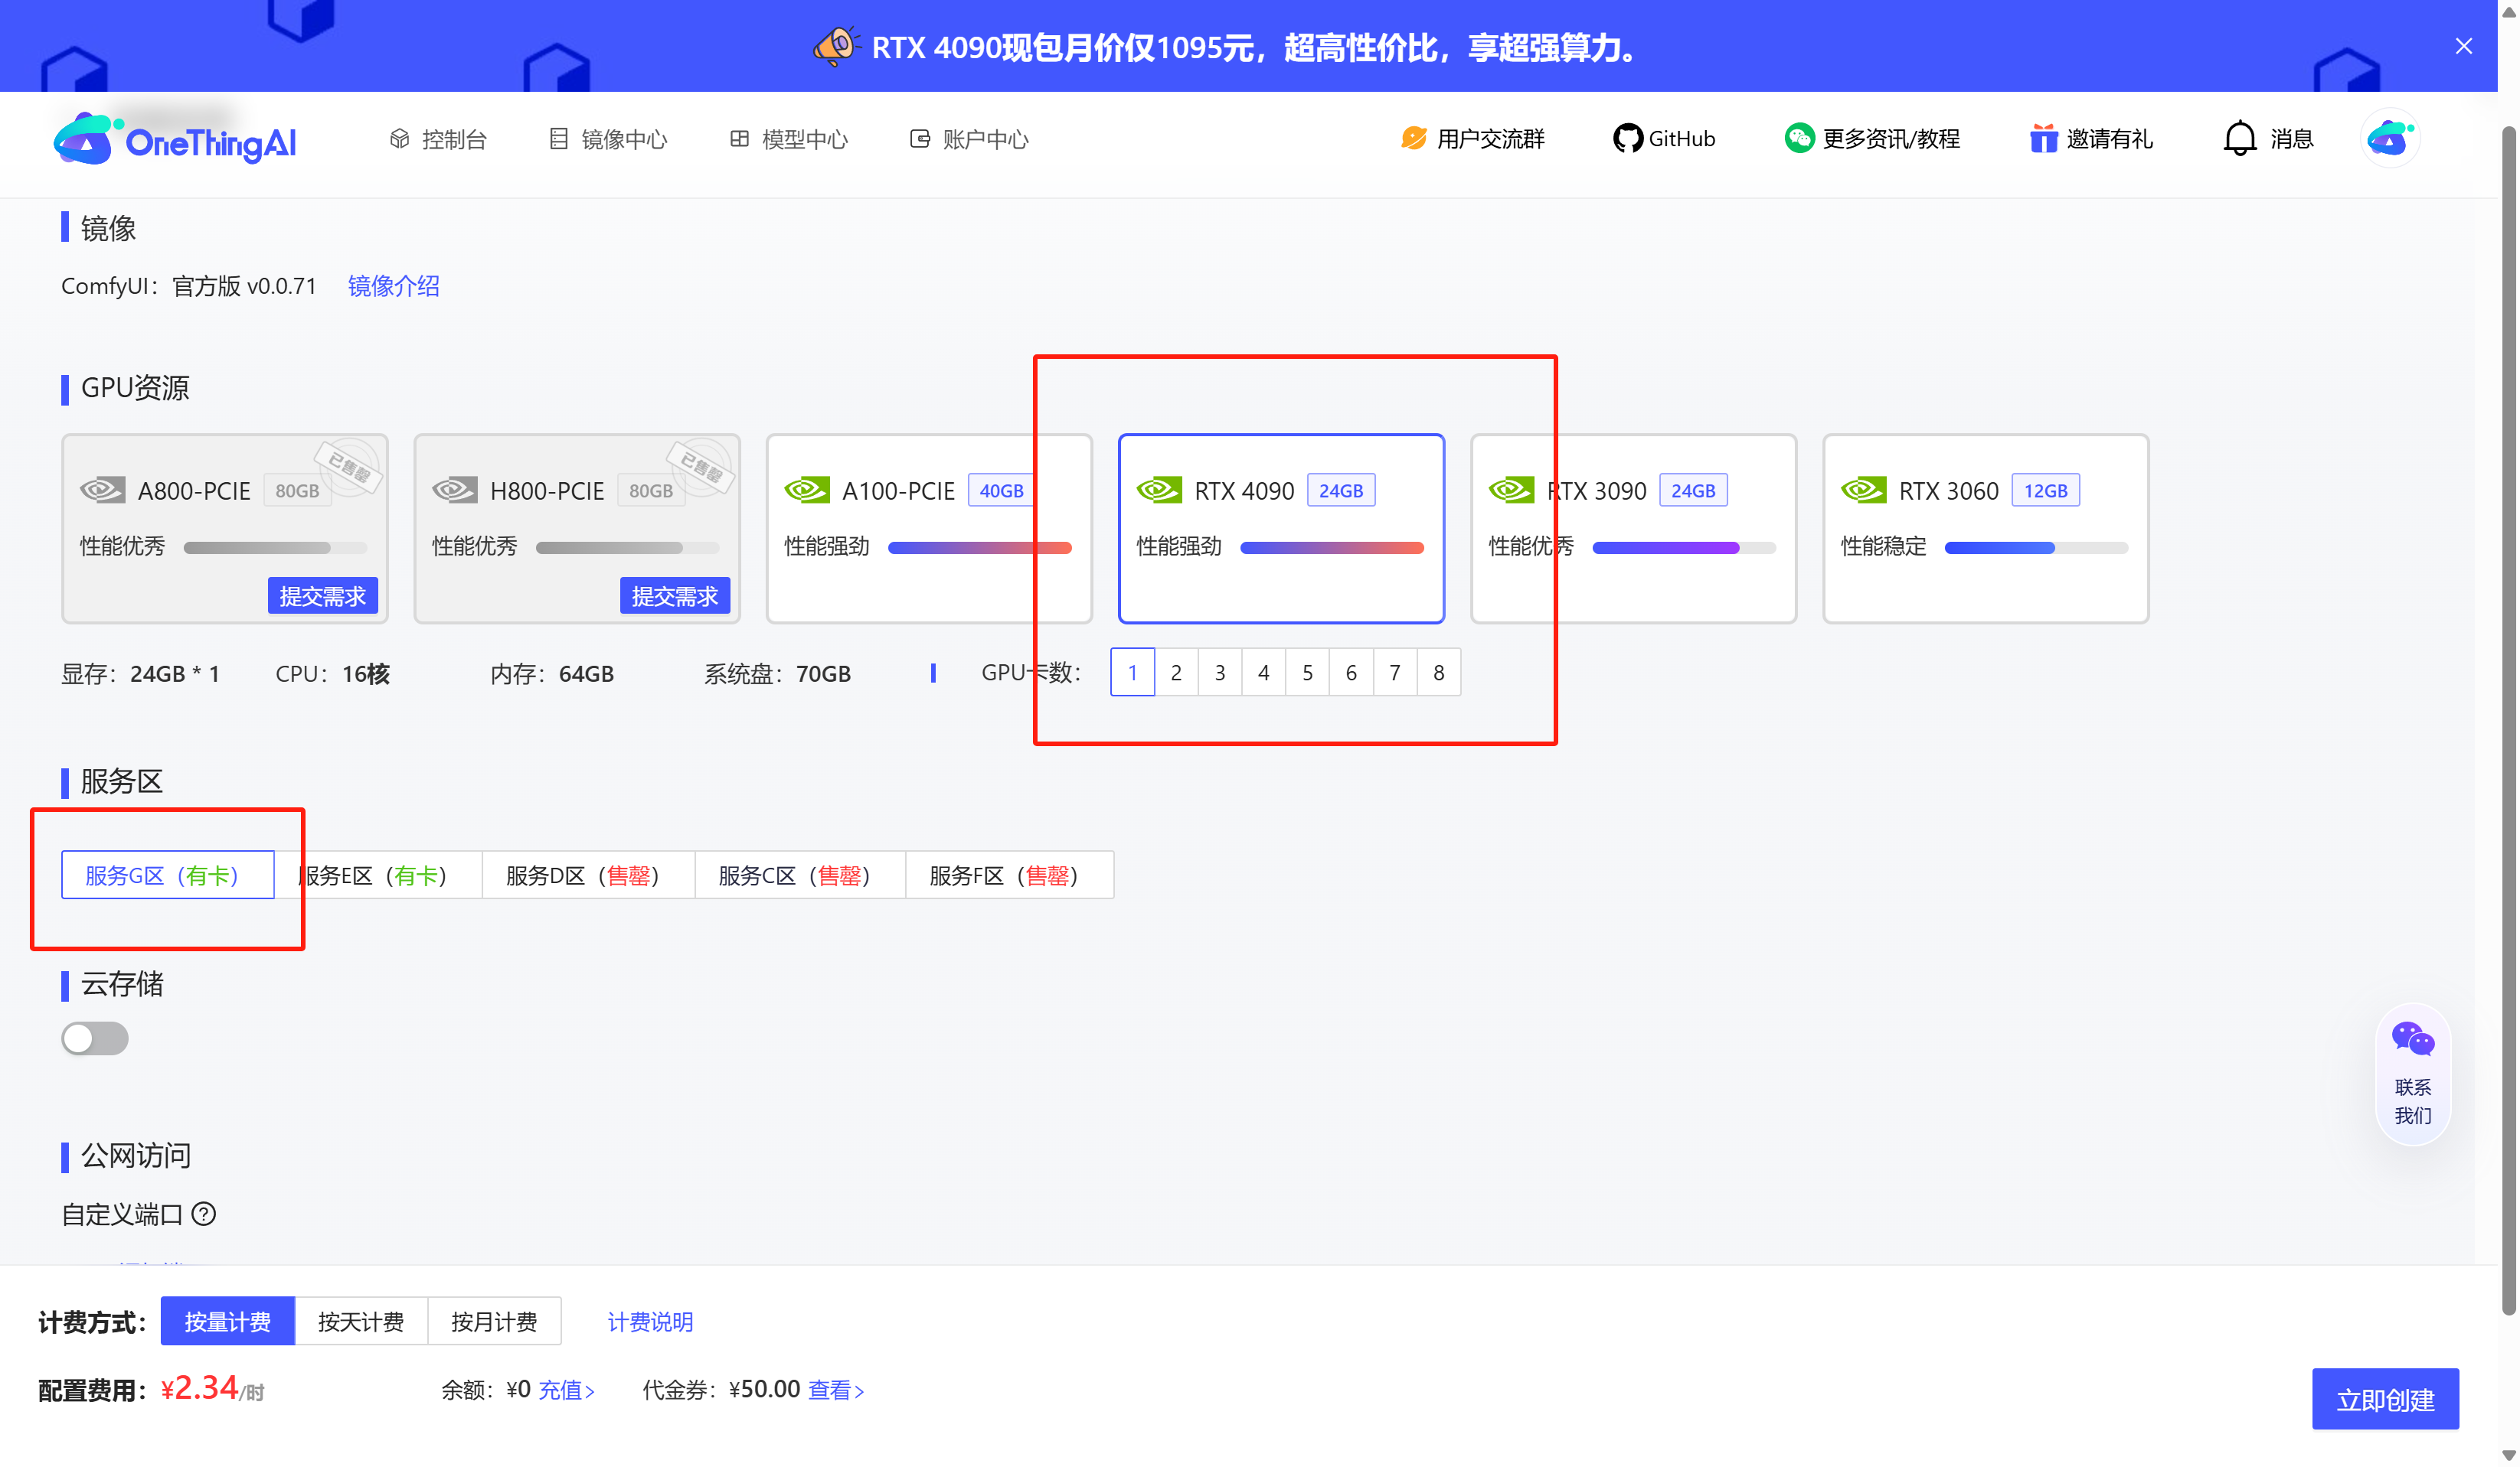Image resolution: width=2520 pixels, height=1467 pixels.
Task: Open the 账户中心 account center menu
Action: click(x=969, y=139)
